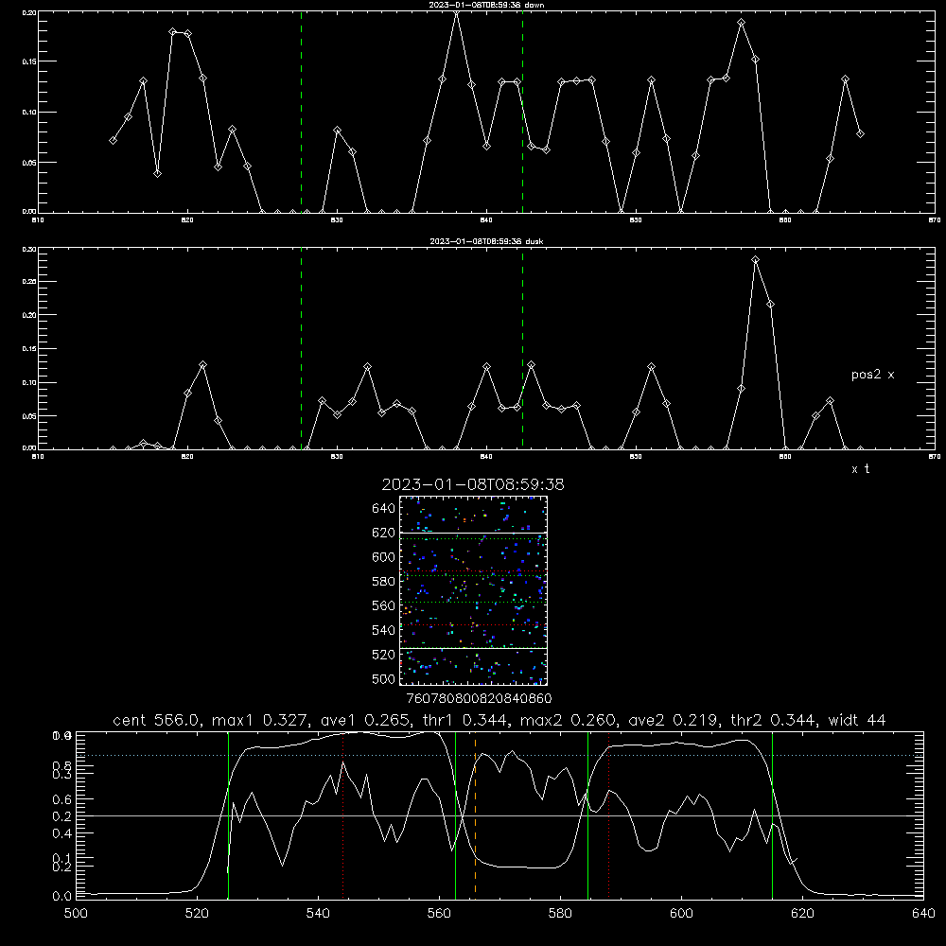Click y-axis label 580 beside pixel map
The image size is (946, 946).
(x=384, y=582)
